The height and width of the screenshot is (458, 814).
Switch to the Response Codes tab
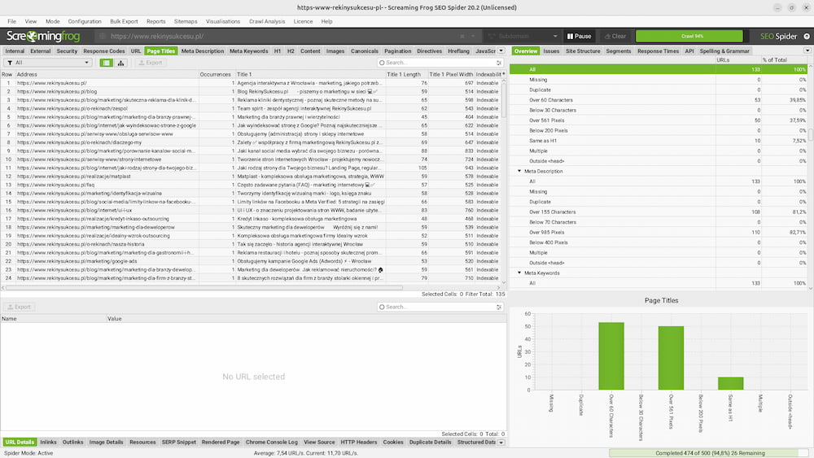click(x=104, y=50)
